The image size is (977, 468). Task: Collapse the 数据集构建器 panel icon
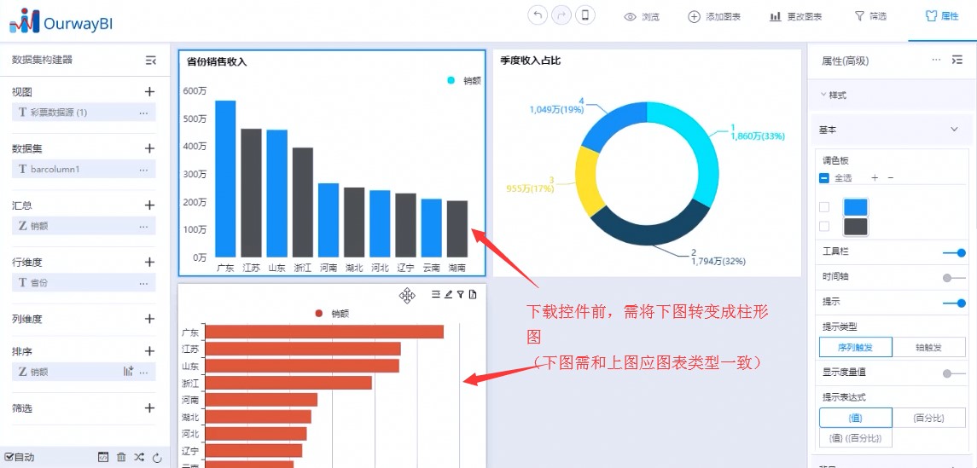(151, 60)
